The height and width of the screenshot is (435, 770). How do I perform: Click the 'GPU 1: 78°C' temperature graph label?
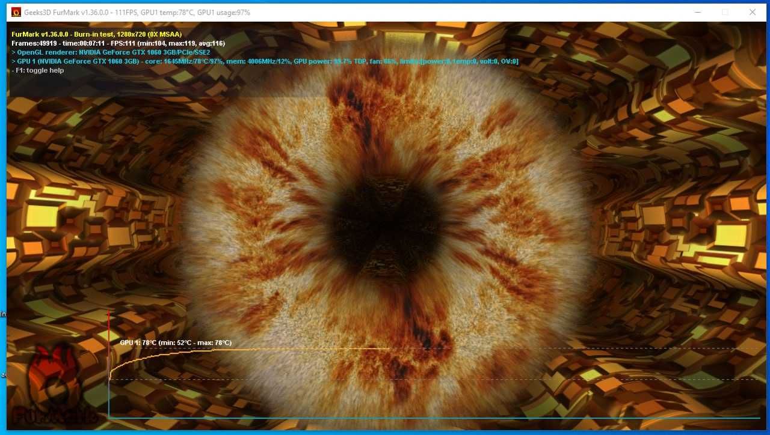(176, 342)
